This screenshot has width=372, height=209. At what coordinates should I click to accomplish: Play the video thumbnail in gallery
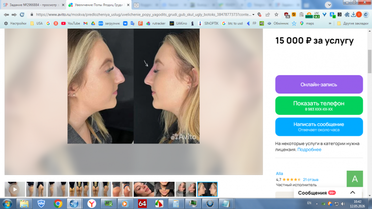15,189
